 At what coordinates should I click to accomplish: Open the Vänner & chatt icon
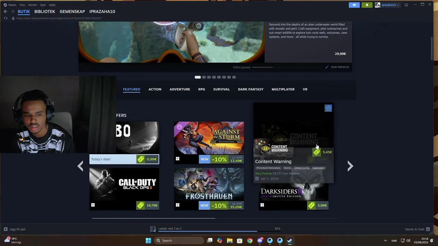point(428,229)
